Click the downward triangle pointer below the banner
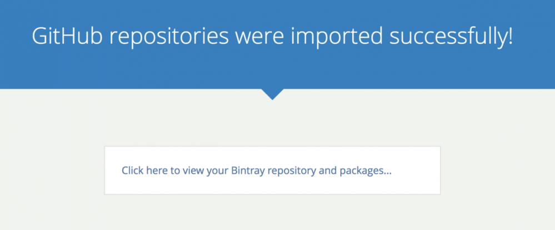Viewport: 555px width, 230px height. [x=272, y=94]
